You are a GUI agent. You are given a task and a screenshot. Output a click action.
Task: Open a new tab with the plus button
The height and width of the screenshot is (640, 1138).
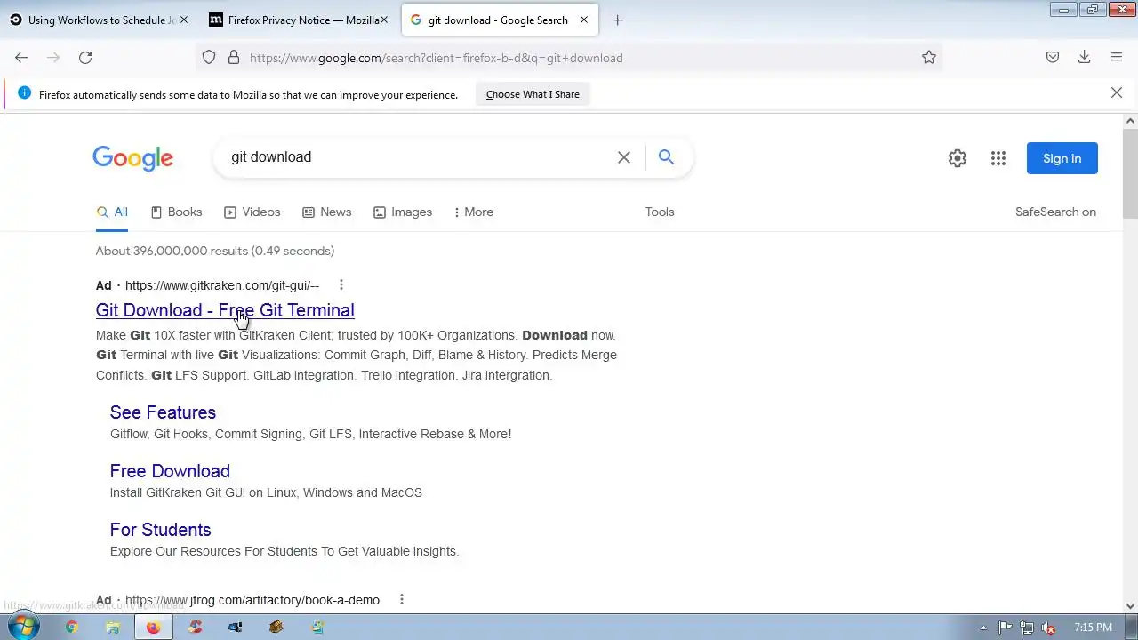click(618, 20)
